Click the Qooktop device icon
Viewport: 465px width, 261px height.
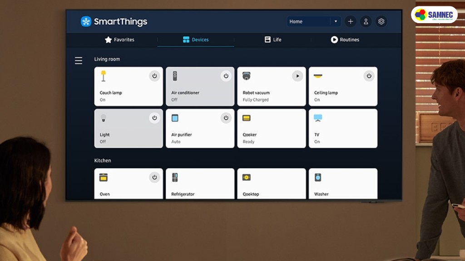247,178
